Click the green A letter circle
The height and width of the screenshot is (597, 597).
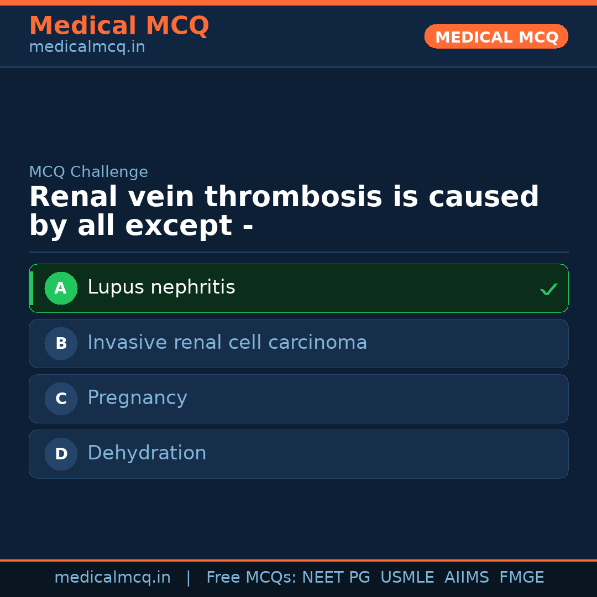61,288
